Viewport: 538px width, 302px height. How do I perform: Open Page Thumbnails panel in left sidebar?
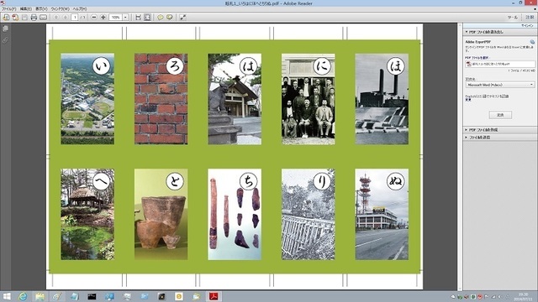tap(5, 29)
